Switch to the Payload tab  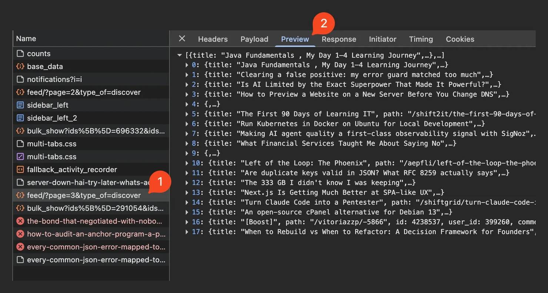tap(254, 39)
